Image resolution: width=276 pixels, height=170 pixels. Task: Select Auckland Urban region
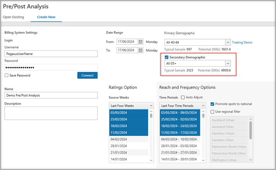(x=229, y=120)
